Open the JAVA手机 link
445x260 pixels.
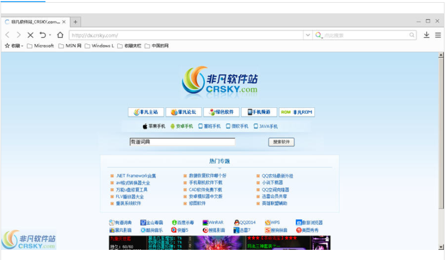pyautogui.click(x=266, y=127)
